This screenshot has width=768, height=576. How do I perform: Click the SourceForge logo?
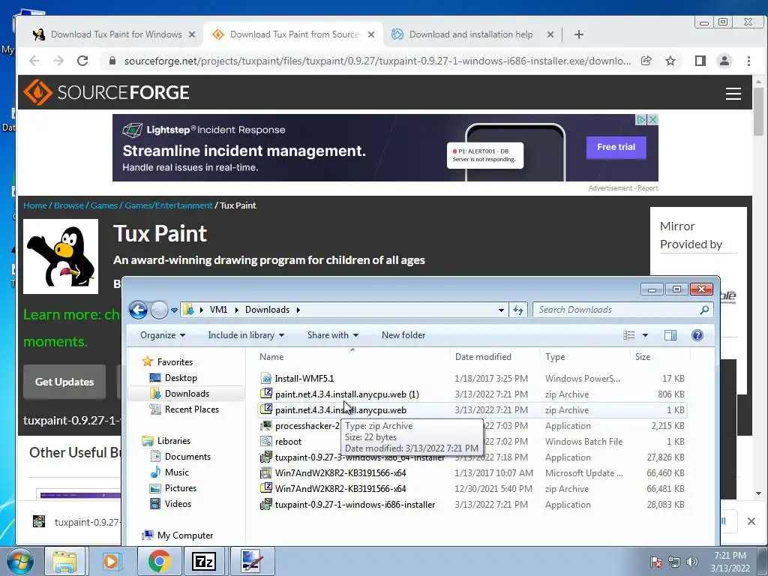[x=106, y=92]
